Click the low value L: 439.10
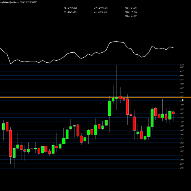 tap(100, 12)
